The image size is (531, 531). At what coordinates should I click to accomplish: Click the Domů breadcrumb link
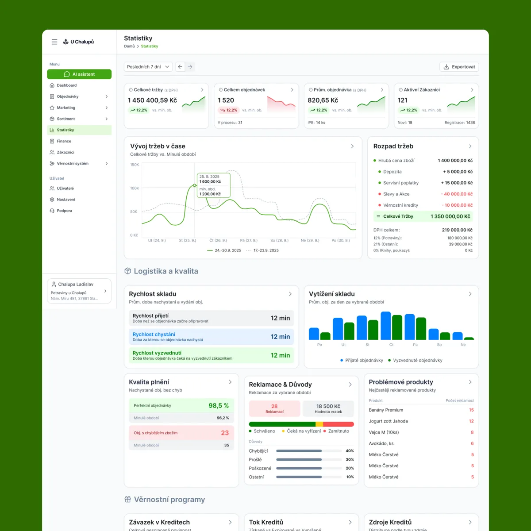pyautogui.click(x=129, y=46)
